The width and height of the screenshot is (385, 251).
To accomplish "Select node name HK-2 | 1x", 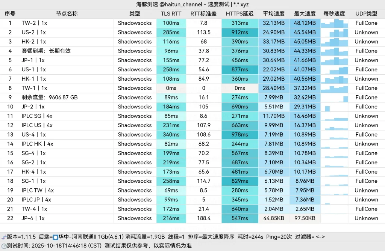I will (x=34, y=42).
